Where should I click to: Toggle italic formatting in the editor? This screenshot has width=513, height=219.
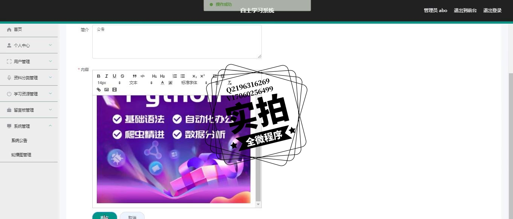pyautogui.click(x=107, y=76)
